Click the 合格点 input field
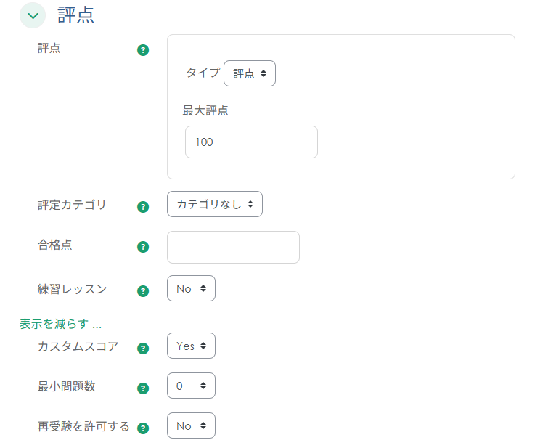 tap(233, 248)
